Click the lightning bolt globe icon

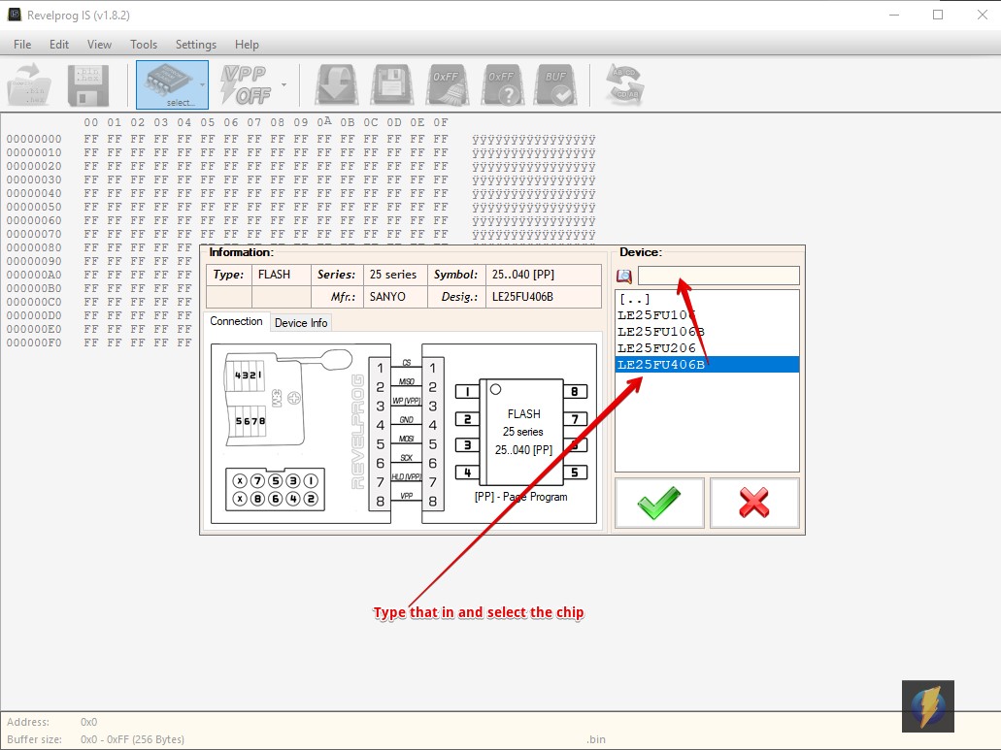click(x=927, y=706)
